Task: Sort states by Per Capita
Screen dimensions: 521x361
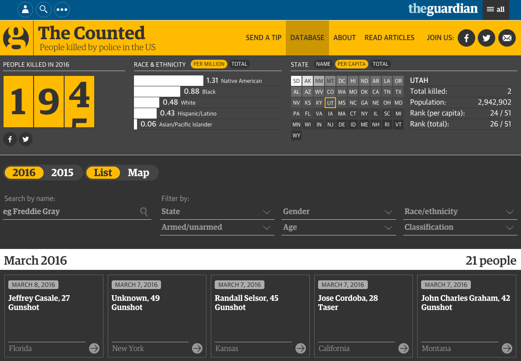Action: click(x=352, y=64)
